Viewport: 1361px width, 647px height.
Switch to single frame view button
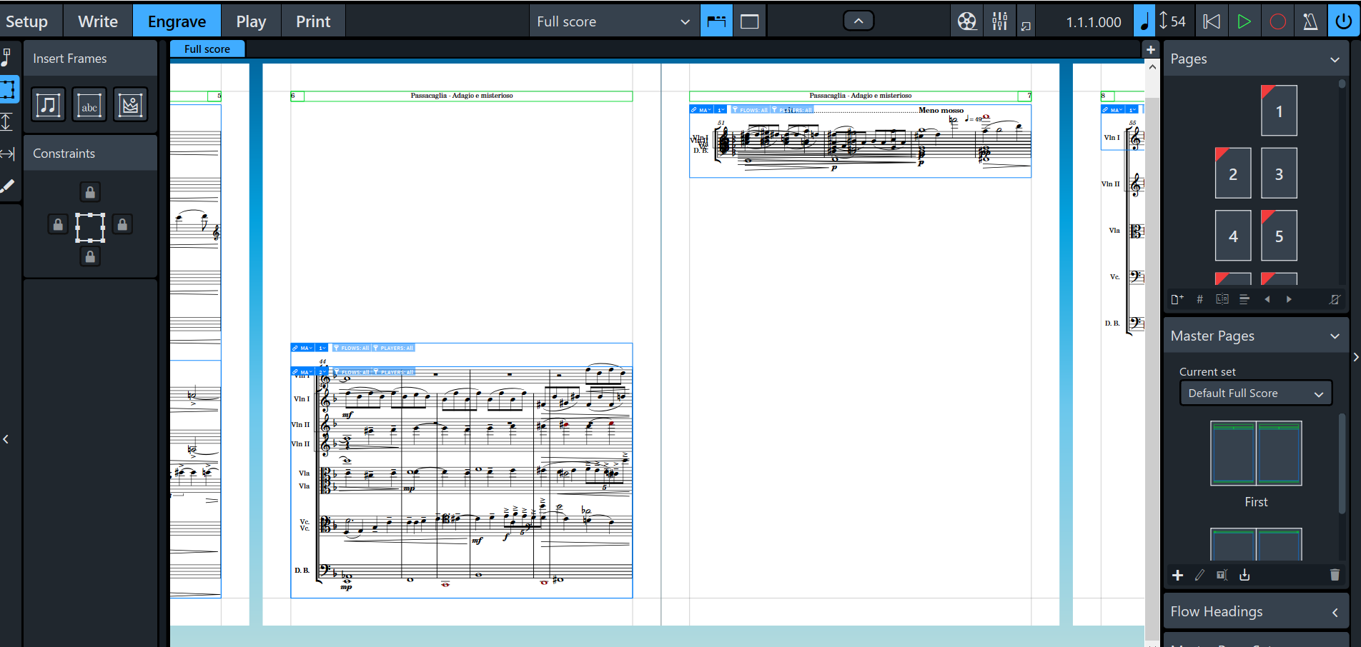[x=750, y=21]
